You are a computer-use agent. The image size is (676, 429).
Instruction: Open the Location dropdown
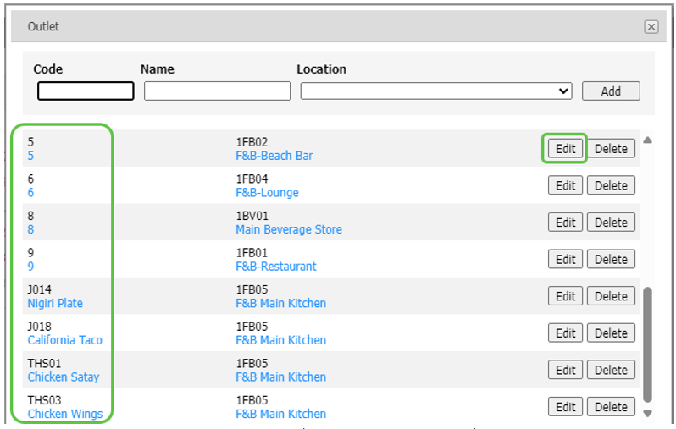[x=436, y=91]
